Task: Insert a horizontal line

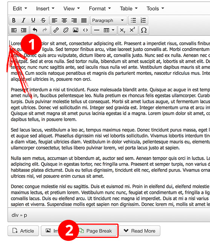Action: click(97, 30)
